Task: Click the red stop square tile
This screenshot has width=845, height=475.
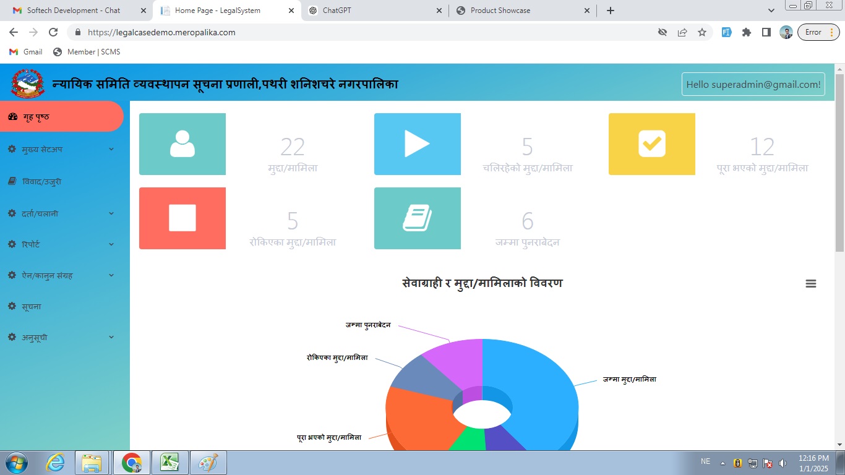Action: point(182,218)
